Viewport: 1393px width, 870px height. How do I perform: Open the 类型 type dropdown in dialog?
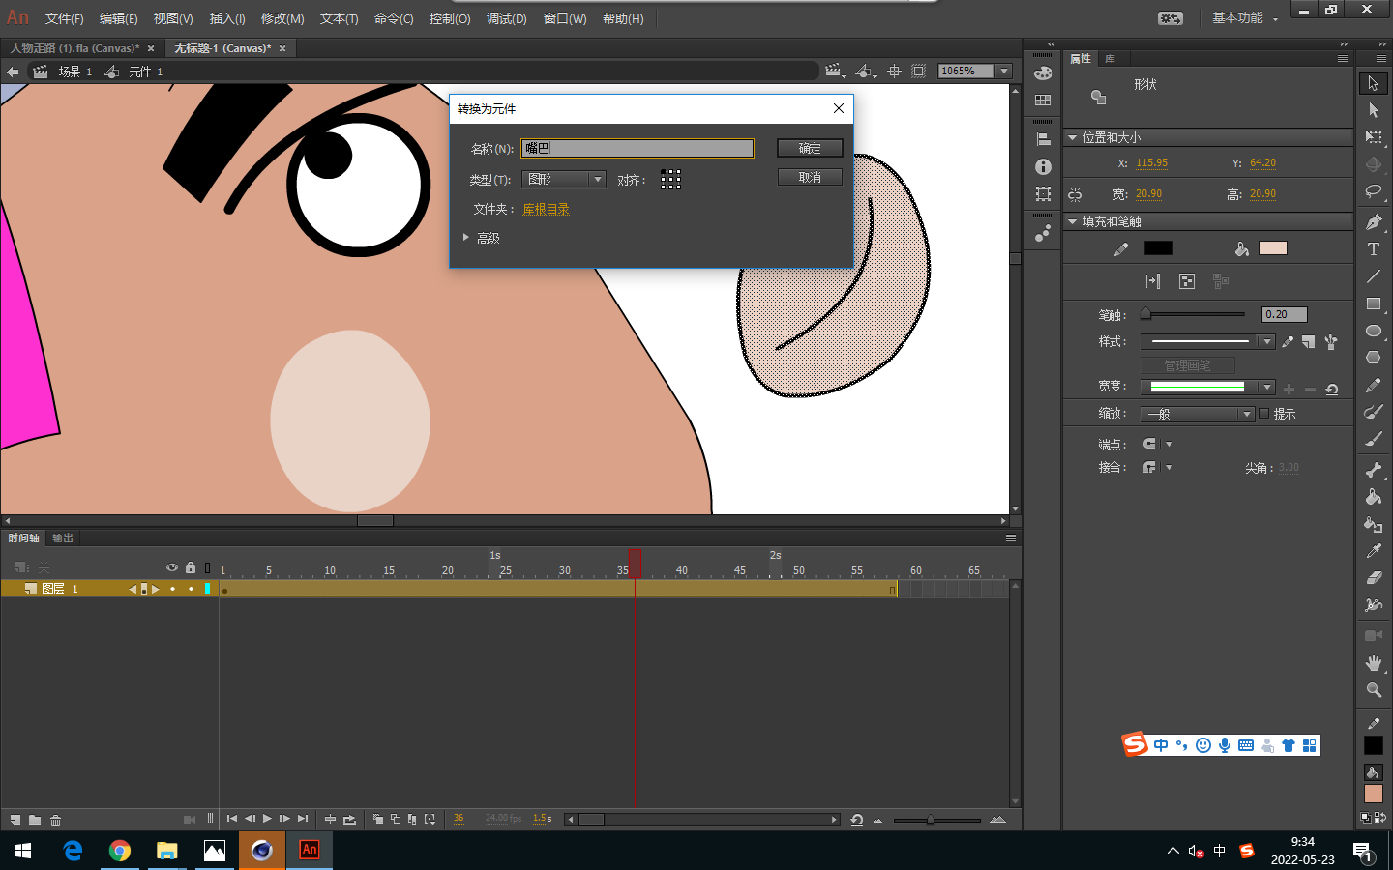[564, 180]
